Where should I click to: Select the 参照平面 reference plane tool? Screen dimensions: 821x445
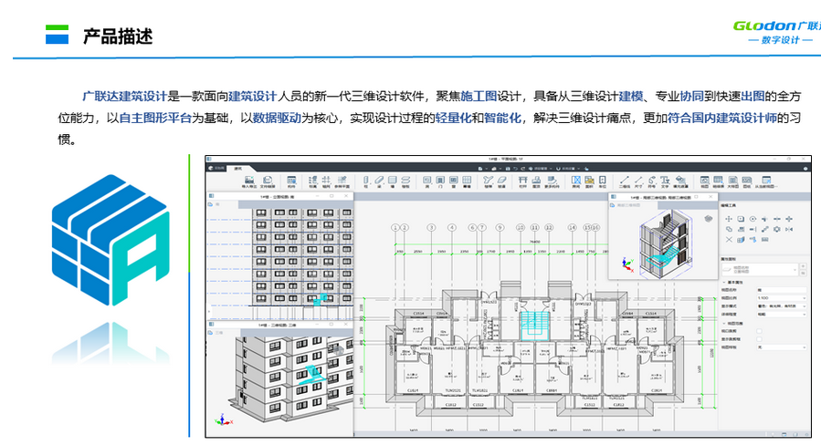342,182
